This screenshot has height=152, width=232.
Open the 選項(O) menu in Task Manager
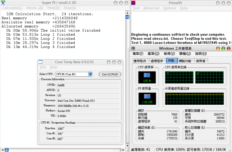point(153,53)
